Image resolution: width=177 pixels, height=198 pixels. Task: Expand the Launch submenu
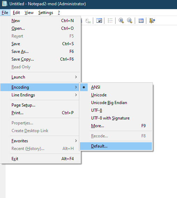(x=40, y=77)
